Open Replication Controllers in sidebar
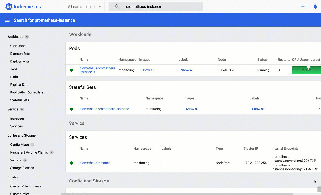This screenshot has height=195, width=321. point(27,92)
